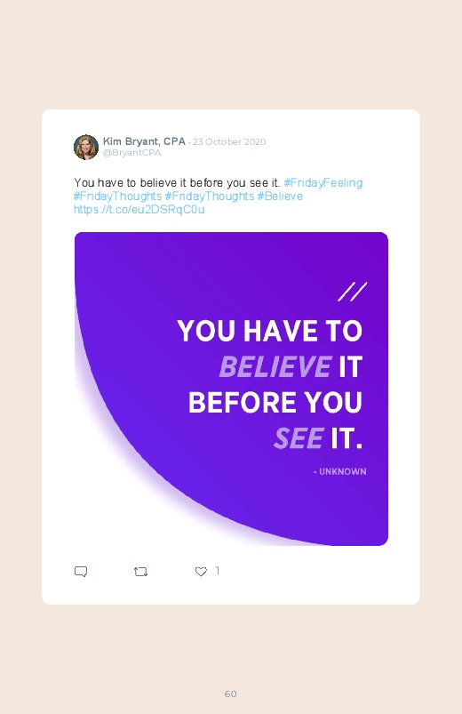462x714 pixels.
Task: Open the second #FridayThoughts hashtag
Action: [x=210, y=197]
